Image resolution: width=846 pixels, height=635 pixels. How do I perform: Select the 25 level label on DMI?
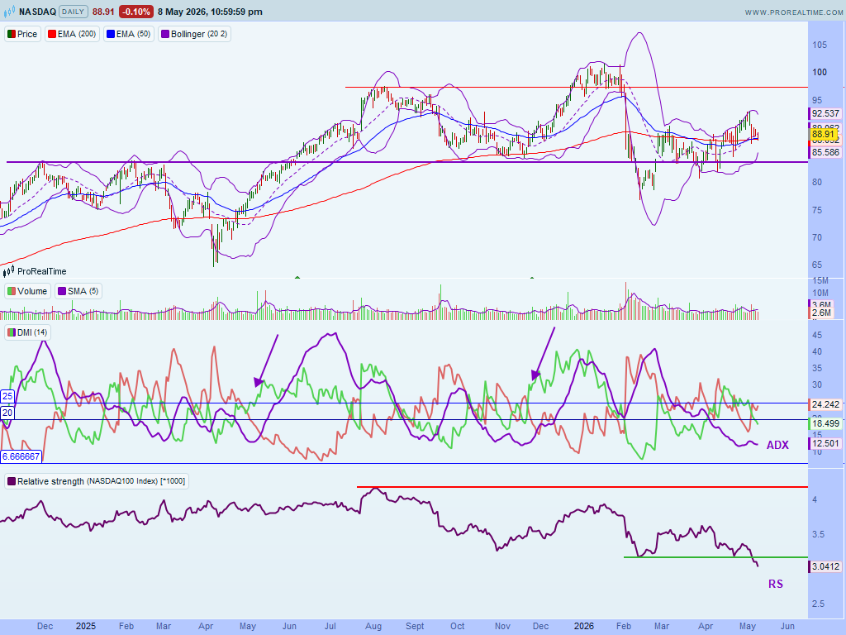coord(7,396)
